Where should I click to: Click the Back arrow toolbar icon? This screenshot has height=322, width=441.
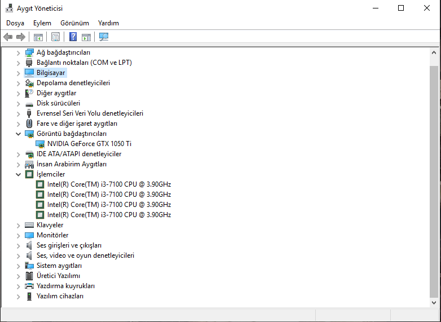8,37
